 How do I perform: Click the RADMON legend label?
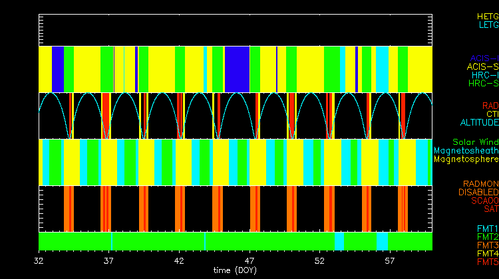[481, 184]
